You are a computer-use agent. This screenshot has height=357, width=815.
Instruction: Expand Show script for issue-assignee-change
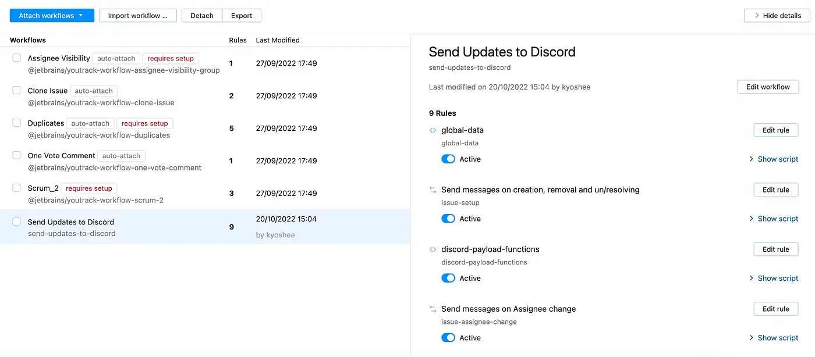click(x=774, y=338)
